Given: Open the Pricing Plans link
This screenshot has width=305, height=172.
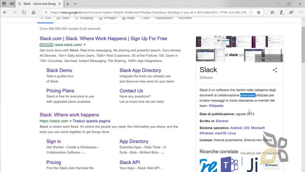Looking at the screenshot, I should click(x=60, y=91).
